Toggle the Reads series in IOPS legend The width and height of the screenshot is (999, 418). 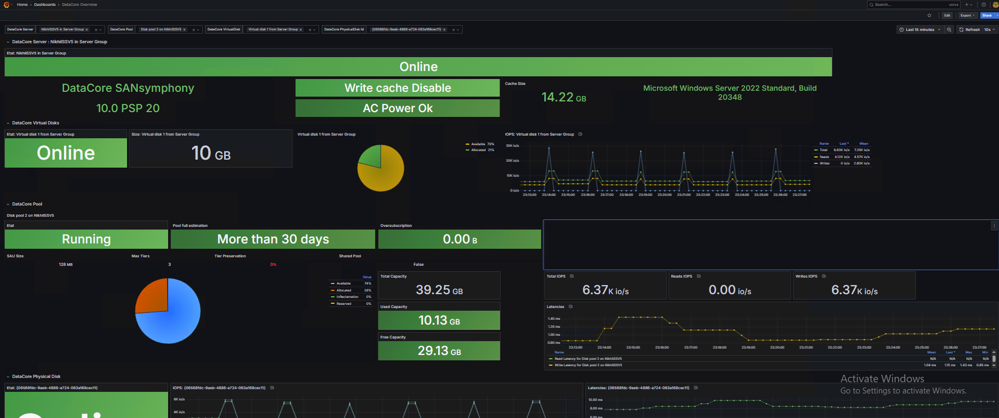(824, 157)
